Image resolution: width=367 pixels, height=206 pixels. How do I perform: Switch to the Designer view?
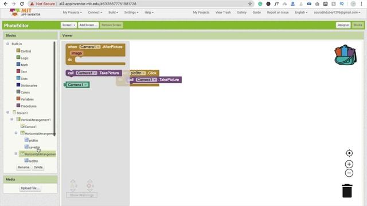click(x=343, y=25)
